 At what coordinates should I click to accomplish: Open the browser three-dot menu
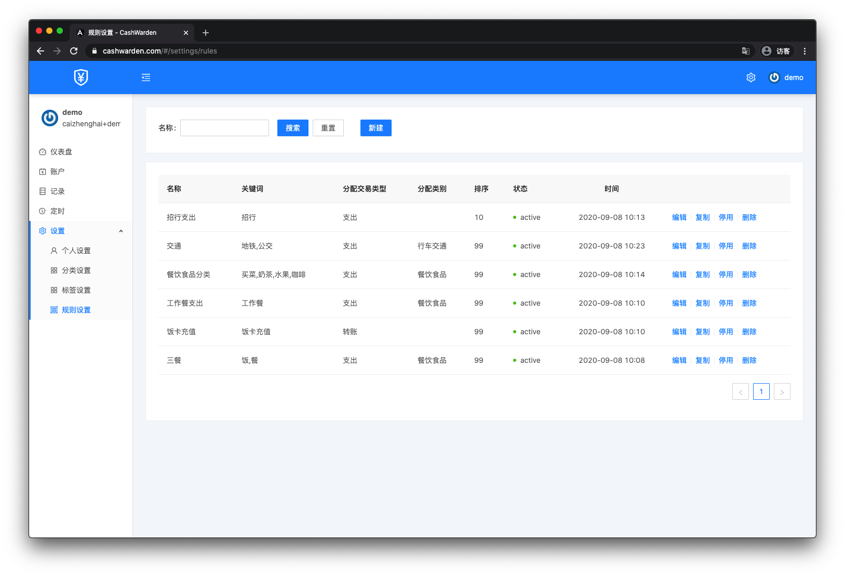tap(804, 51)
